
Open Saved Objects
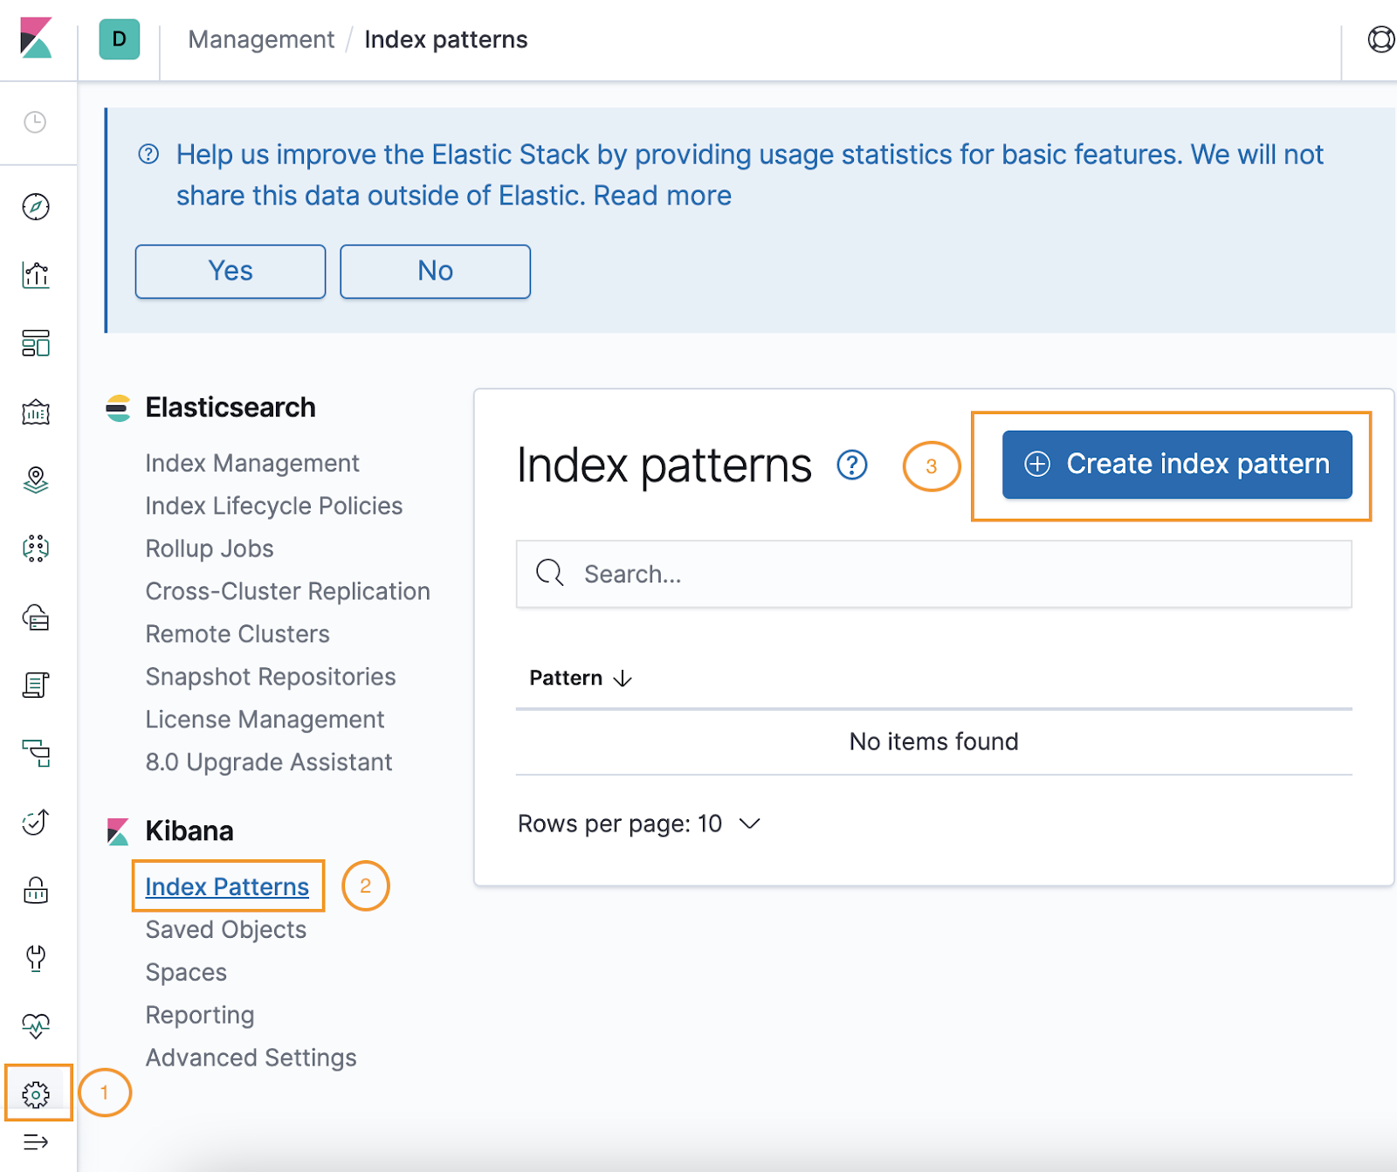[226, 929]
